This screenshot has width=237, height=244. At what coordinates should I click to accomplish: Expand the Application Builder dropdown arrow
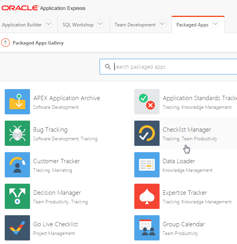click(x=48, y=24)
